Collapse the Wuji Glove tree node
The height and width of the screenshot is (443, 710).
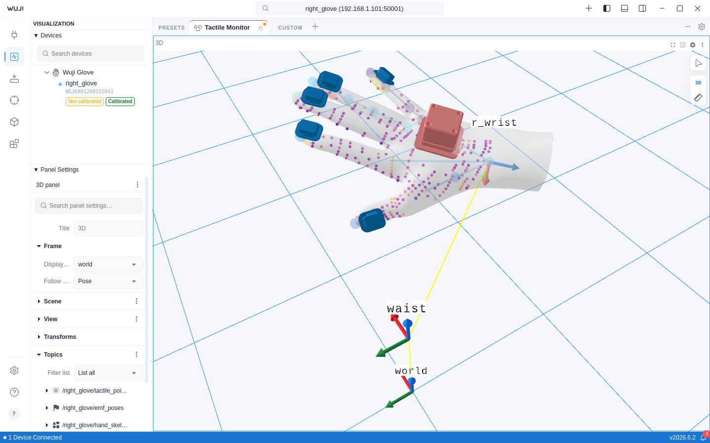point(47,73)
